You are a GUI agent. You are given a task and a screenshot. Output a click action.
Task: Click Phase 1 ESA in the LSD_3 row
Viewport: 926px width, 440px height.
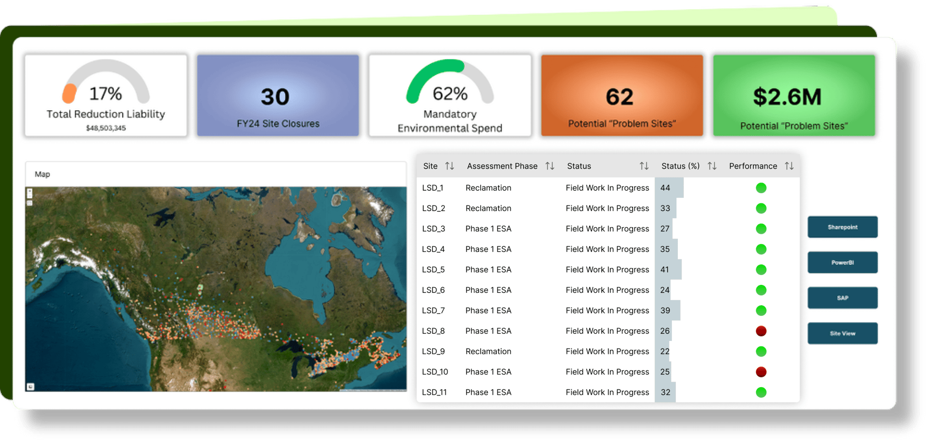tap(488, 229)
